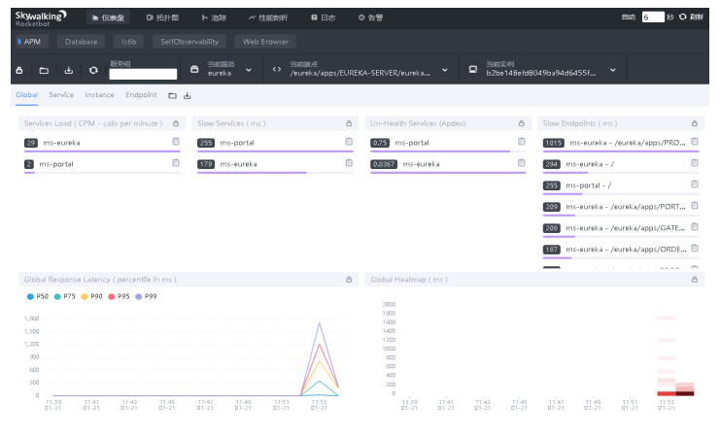Click the Skywalking Rocketbot logo
The width and height of the screenshot is (720, 438).
coord(41,17)
